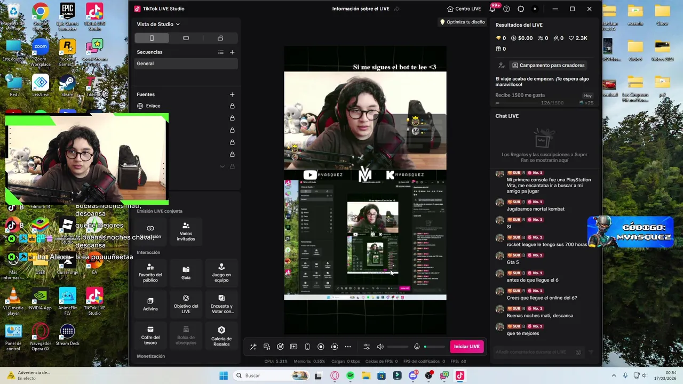683x384 pixels.
Task: Open File Explorer from the taskbar
Action: point(366,375)
